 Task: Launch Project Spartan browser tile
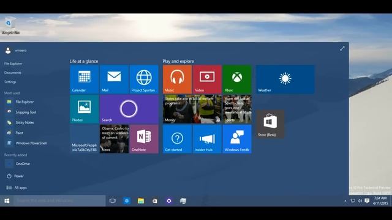[x=144, y=79]
